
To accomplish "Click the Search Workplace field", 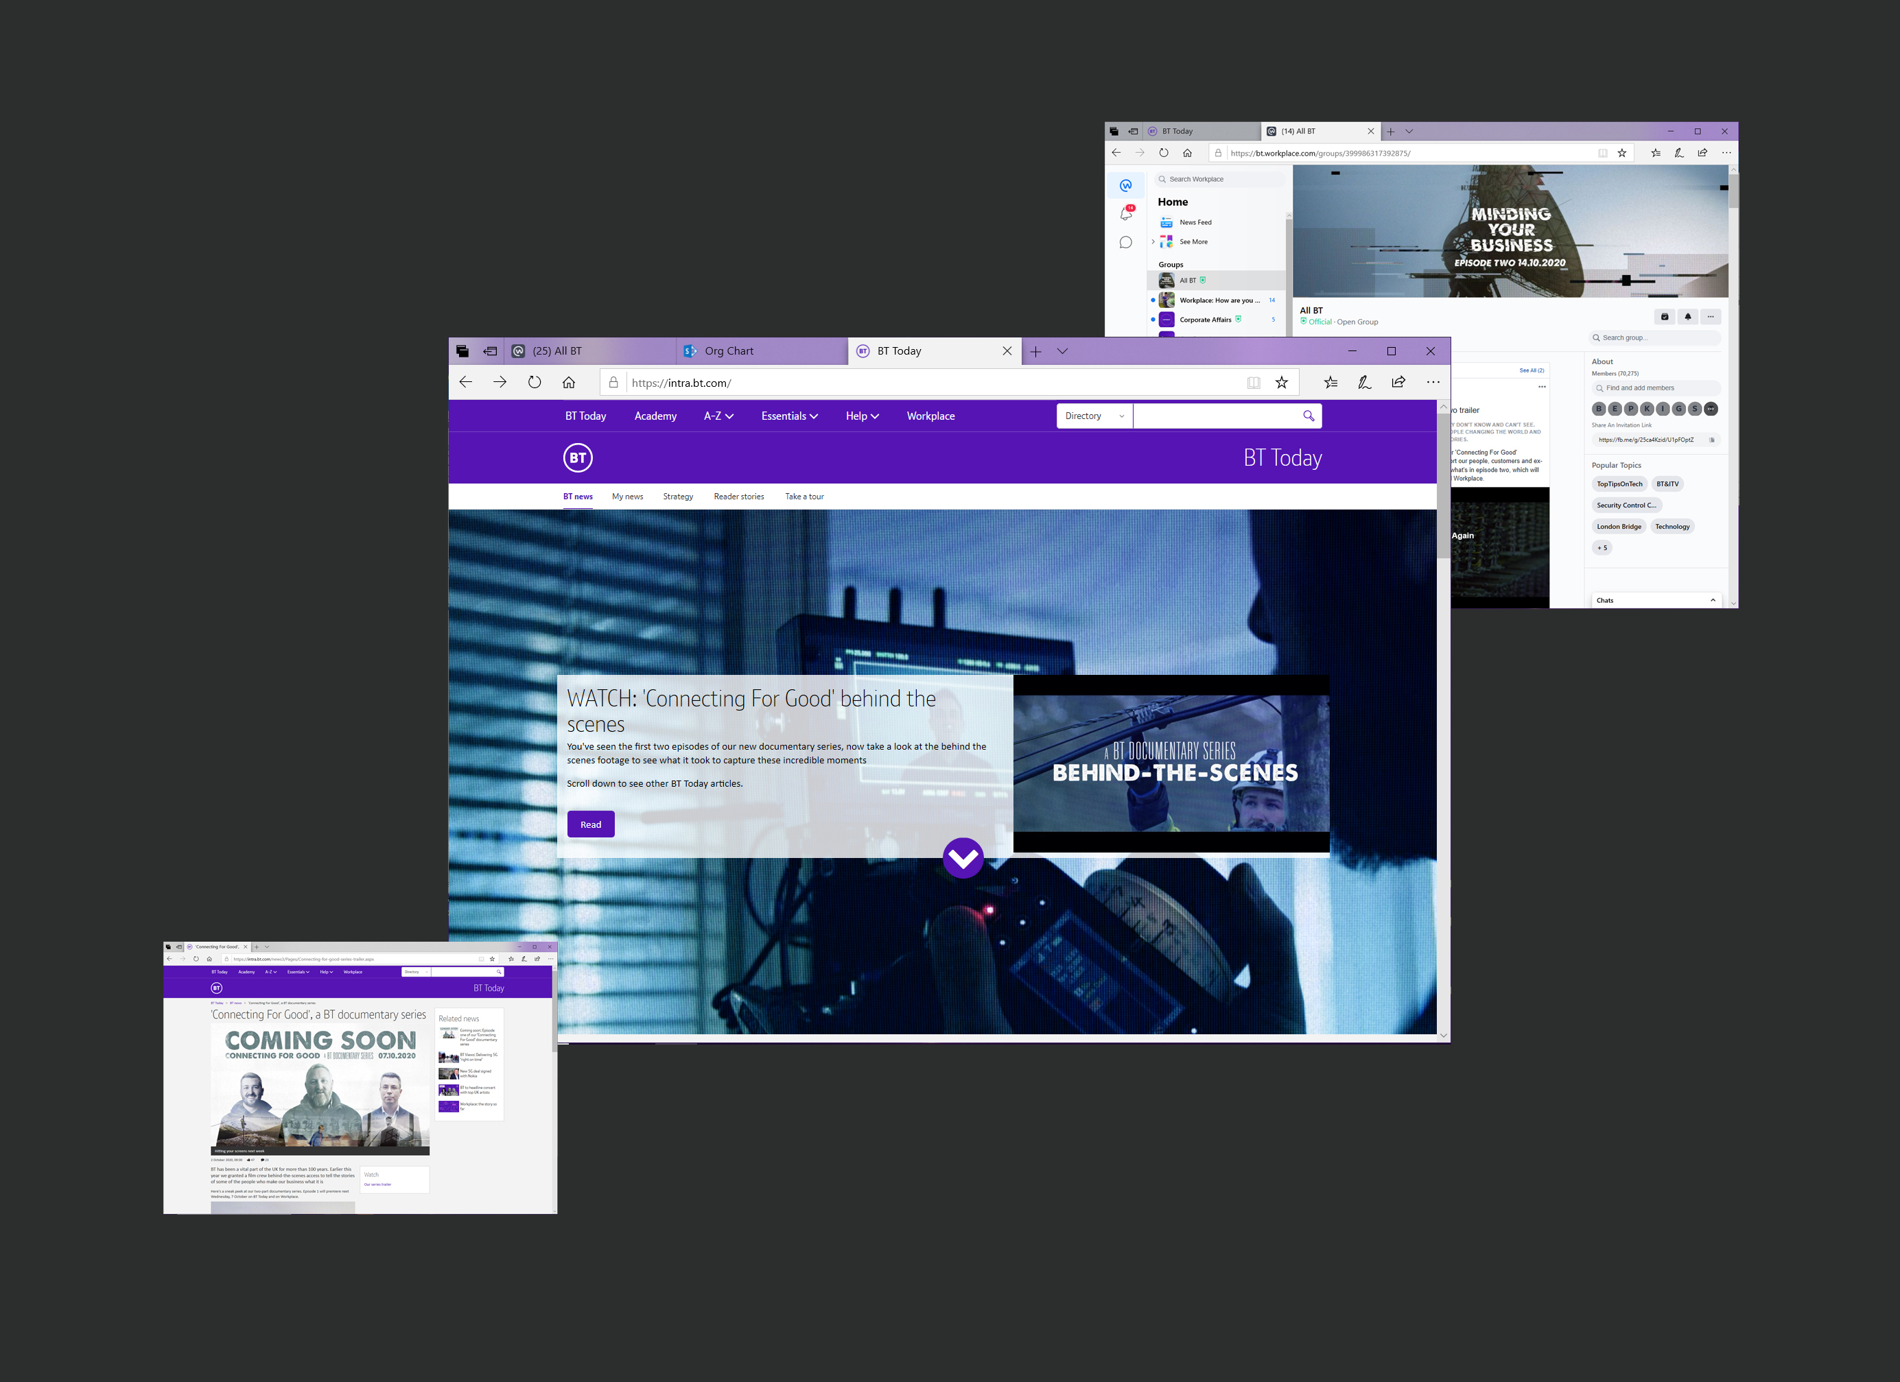I will [x=1219, y=179].
